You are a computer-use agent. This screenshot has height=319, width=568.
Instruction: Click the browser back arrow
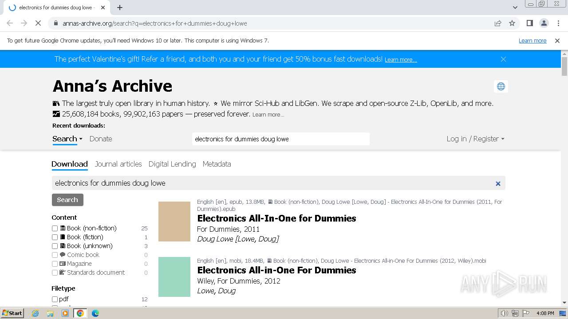click(x=10, y=23)
